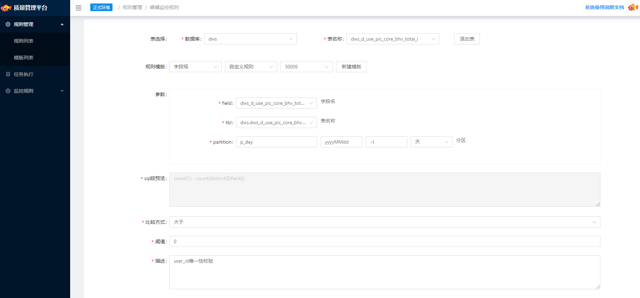Screen dimensions: 640x298
Task: Click the sql段预览 text area
Action: point(385,190)
